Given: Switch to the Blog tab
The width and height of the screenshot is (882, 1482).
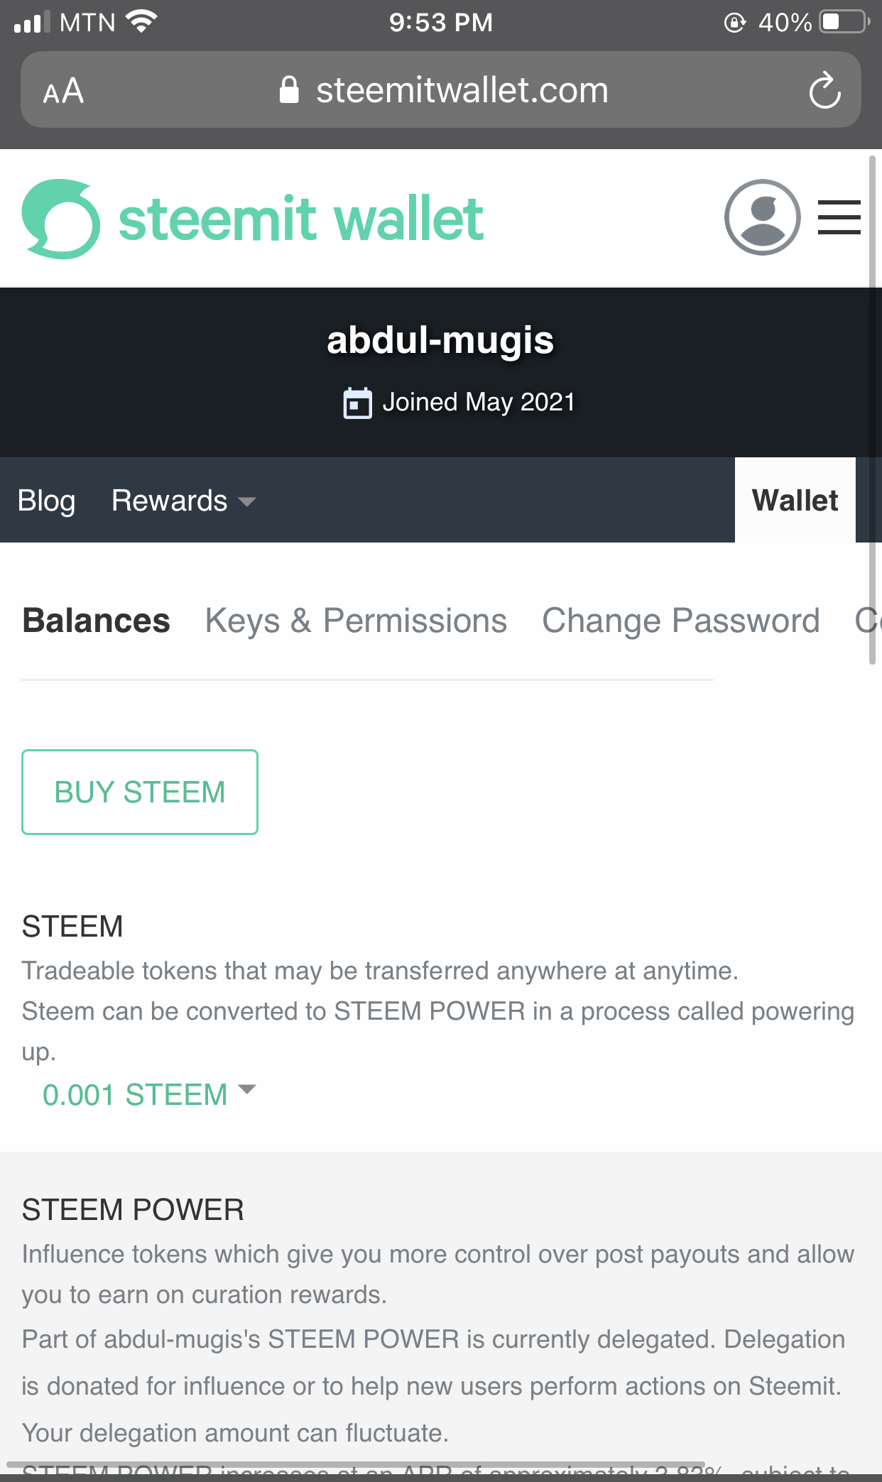Looking at the screenshot, I should click(x=46, y=501).
